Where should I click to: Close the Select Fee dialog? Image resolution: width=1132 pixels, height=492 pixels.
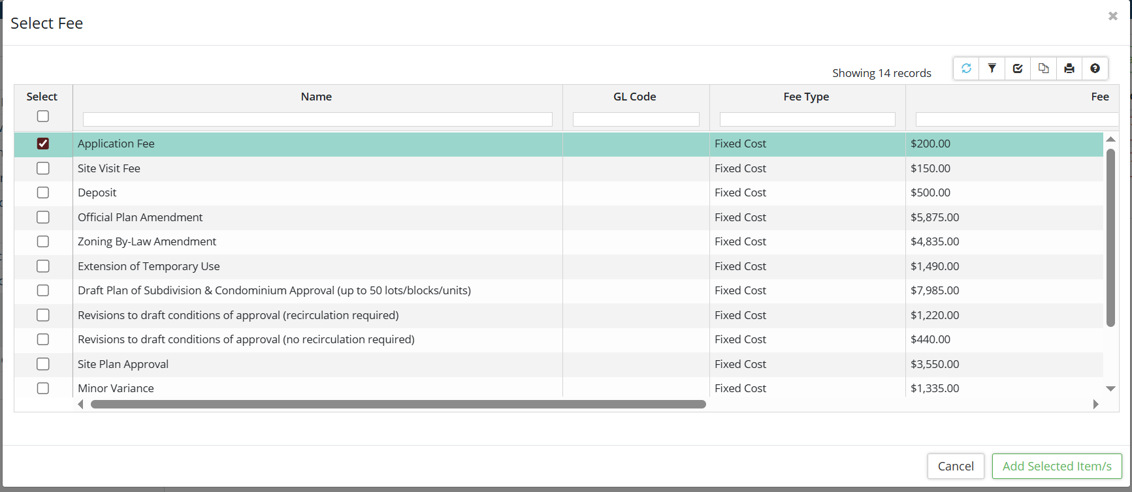[x=1113, y=16]
